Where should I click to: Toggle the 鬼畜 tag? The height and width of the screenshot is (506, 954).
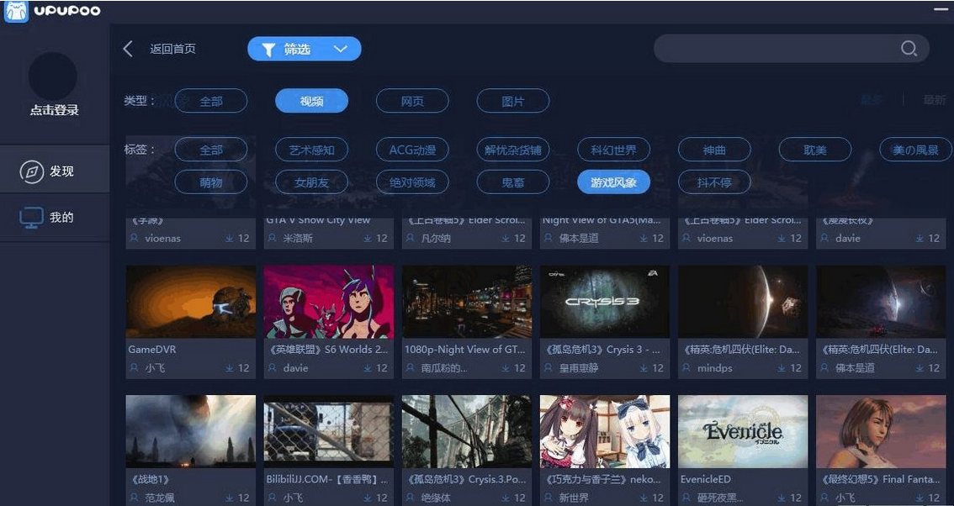point(513,182)
